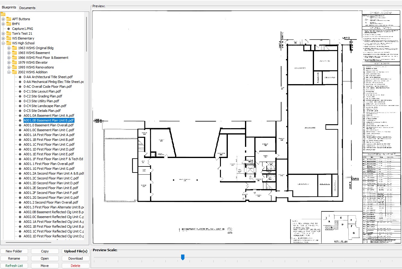Click the WS Elementary folder icon
This screenshot has height=269, width=402.
[8, 38]
